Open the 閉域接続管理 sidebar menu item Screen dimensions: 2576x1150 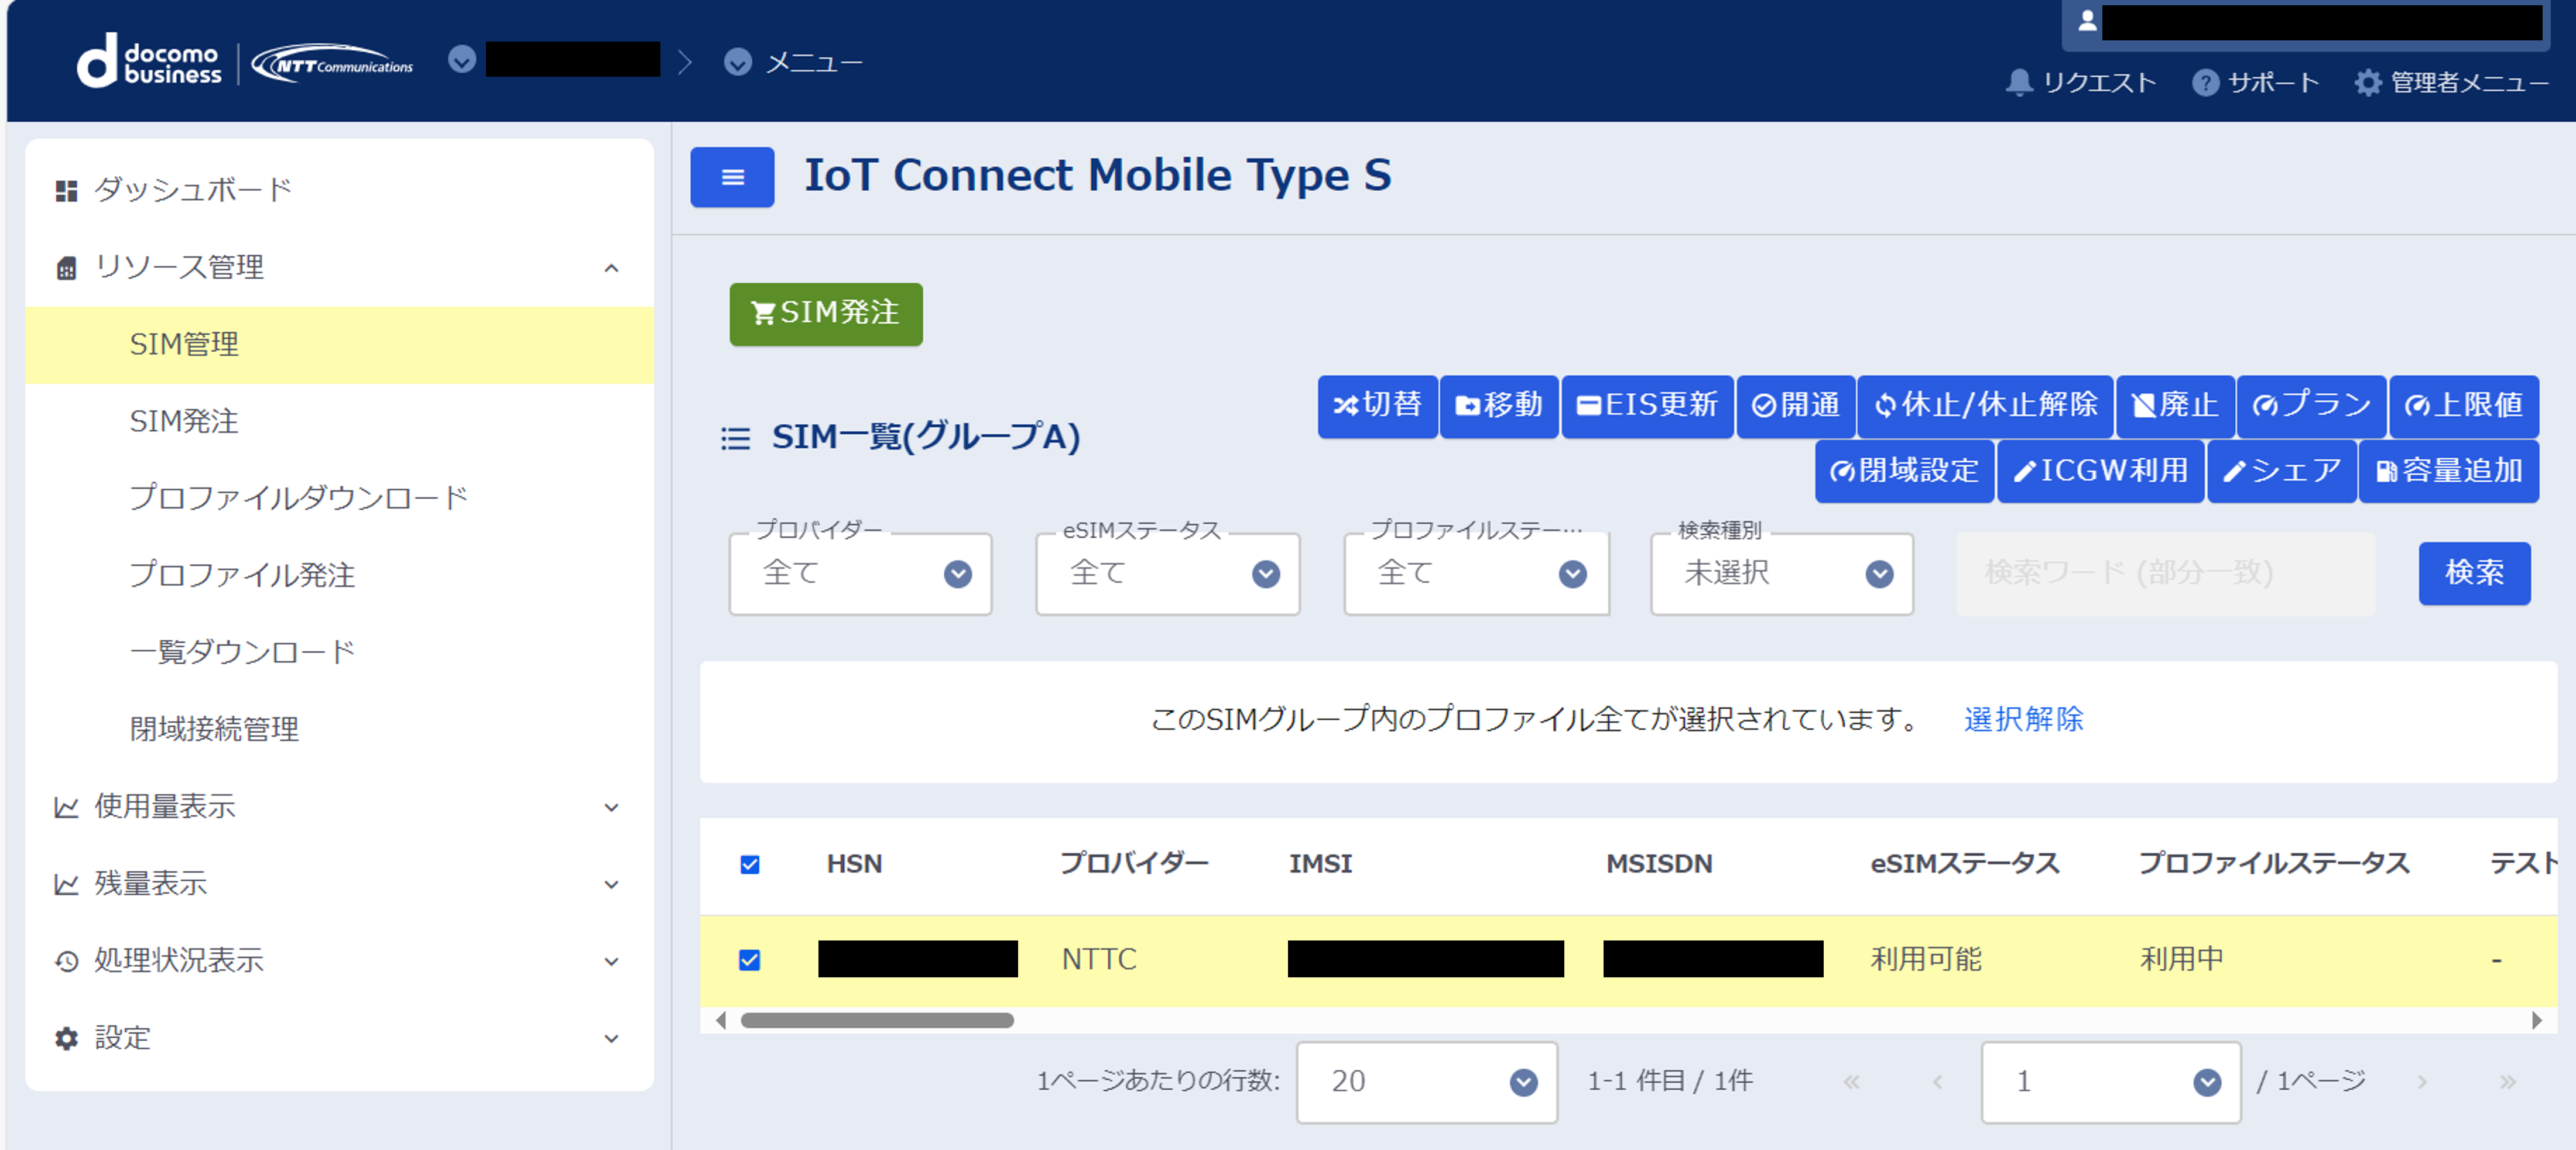[x=214, y=729]
